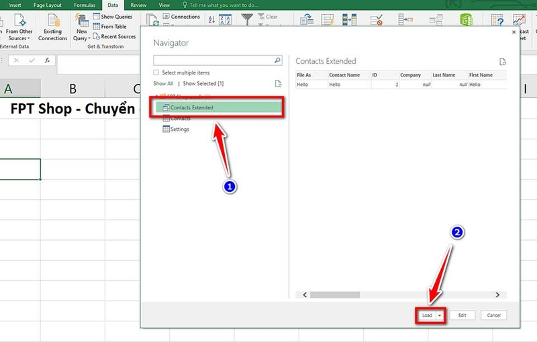The height and width of the screenshot is (342, 537).
Task: Click the Show All link
Action: pyautogui.click(x=163, y=83)
